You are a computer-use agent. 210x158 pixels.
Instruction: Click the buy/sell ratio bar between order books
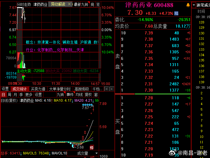(x=153, y=94)
